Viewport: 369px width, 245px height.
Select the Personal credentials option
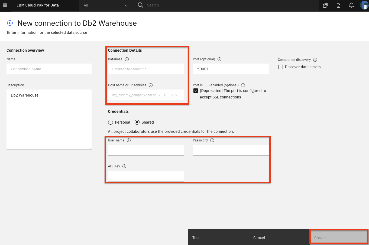(111, 122)
